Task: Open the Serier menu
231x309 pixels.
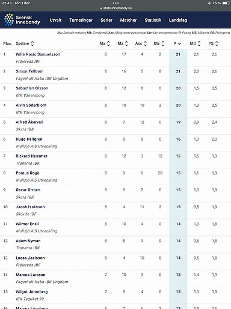Action: 106,20
